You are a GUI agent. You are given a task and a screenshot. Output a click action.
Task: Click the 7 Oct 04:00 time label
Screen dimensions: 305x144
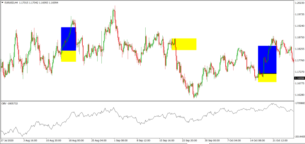pyautogui.click(x=234, y=140)
